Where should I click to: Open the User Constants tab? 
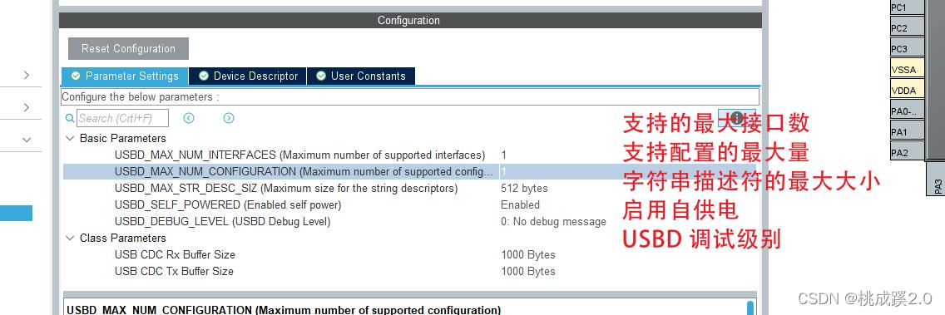pyautogui.click(x=361, y=76)
